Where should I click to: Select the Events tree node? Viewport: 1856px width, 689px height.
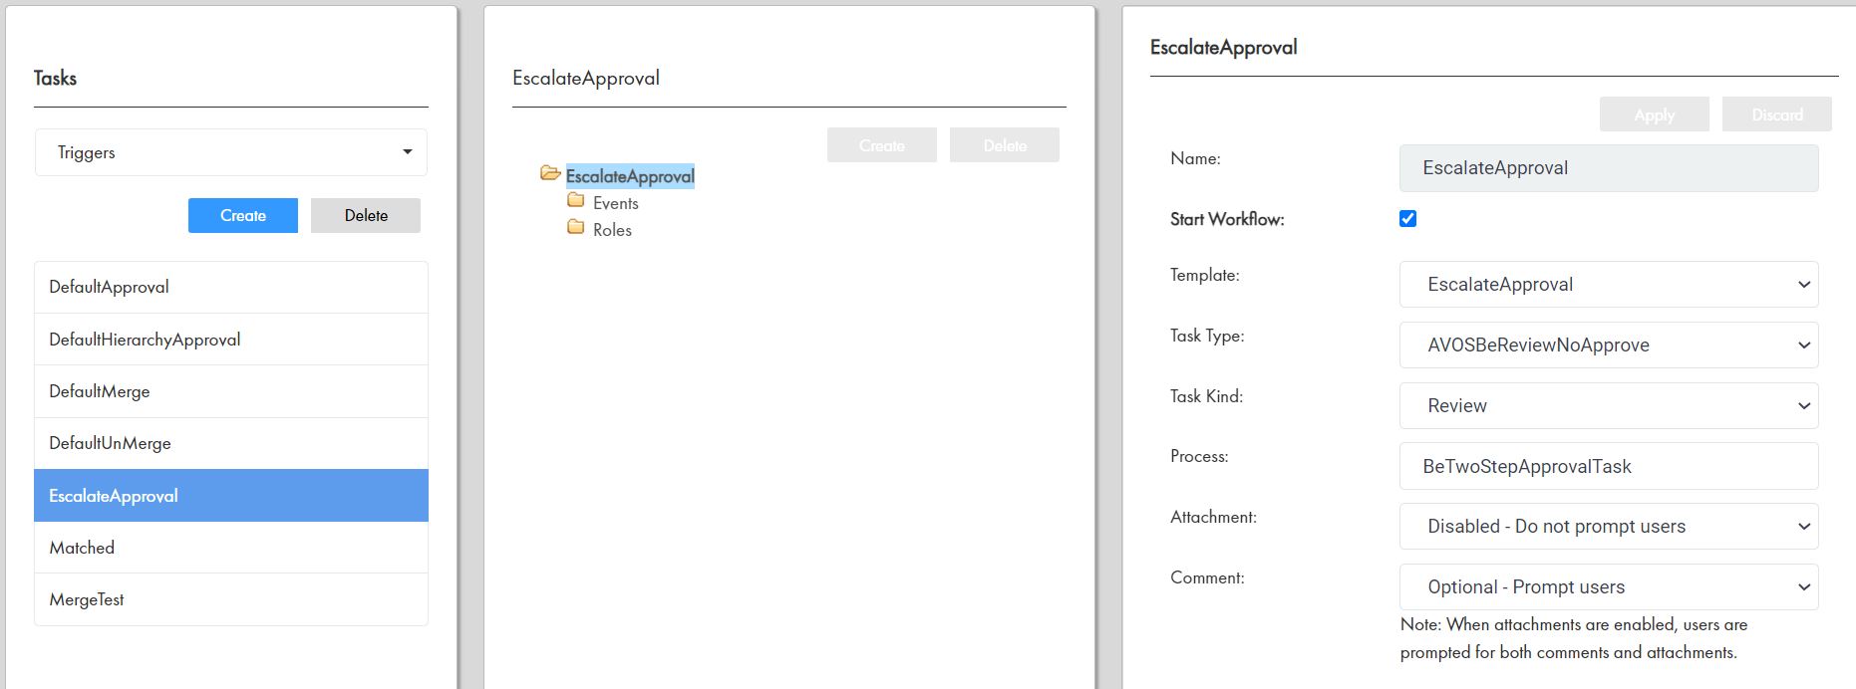(616, 203)
